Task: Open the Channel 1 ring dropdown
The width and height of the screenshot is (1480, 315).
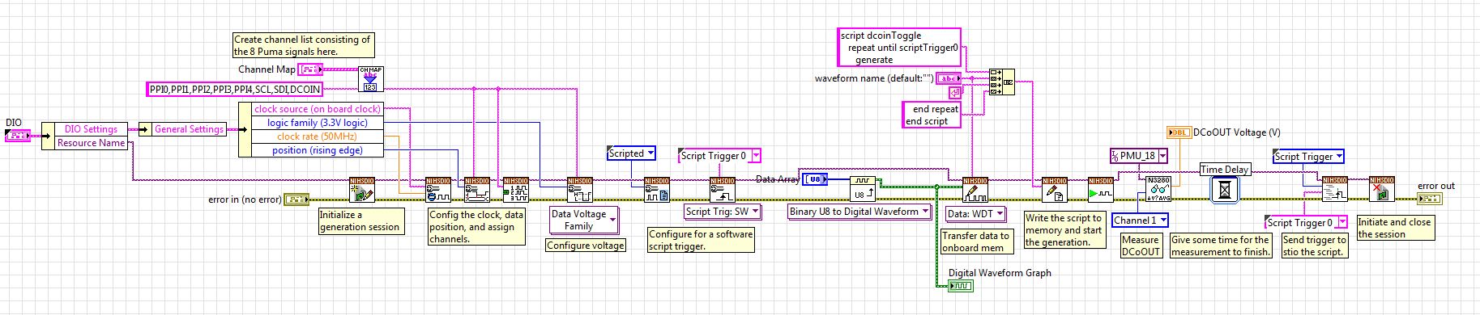Action: pyautogui.click(x=1141, y=220)
